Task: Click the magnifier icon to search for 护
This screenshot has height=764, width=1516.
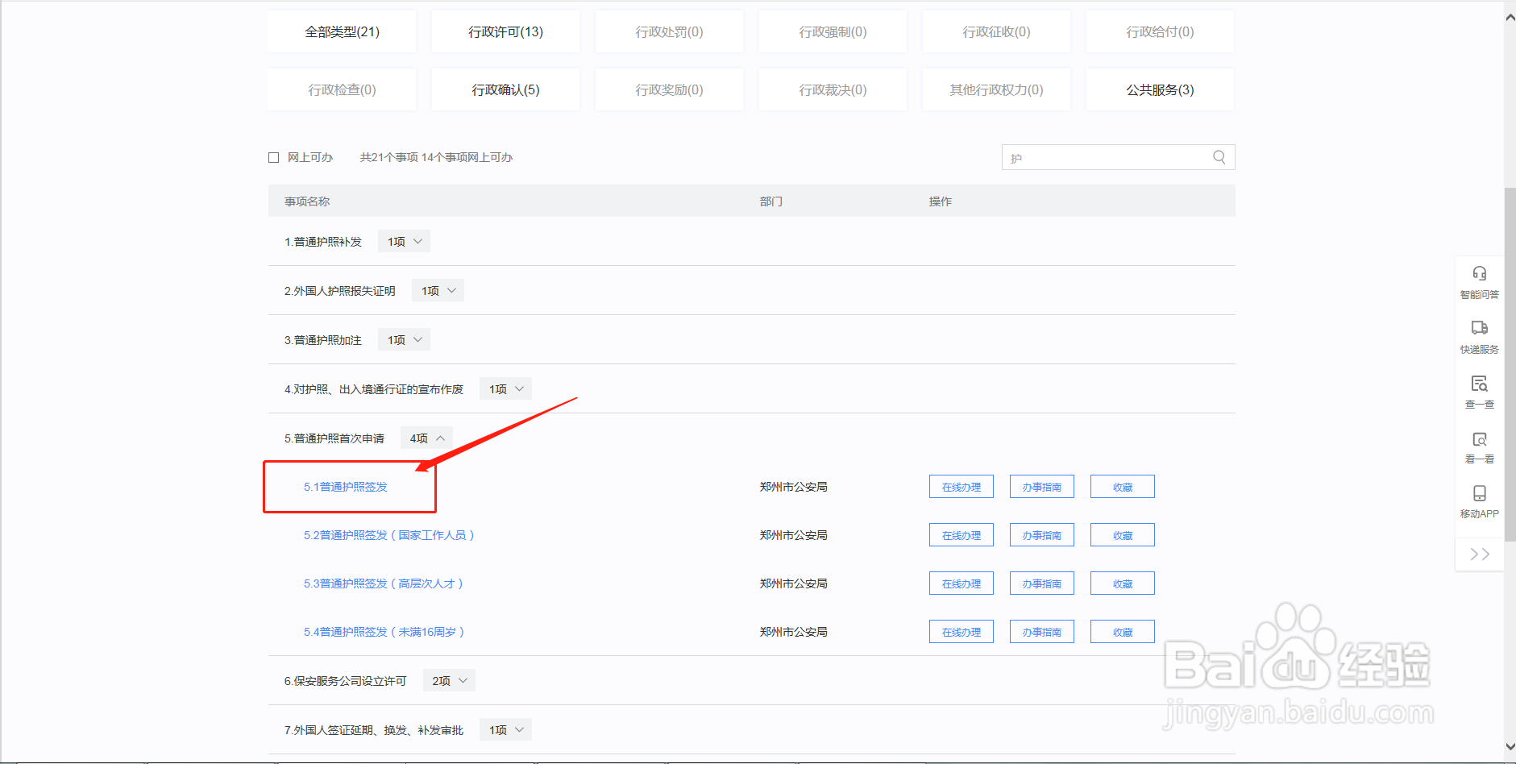Action: click(1218, 157)
